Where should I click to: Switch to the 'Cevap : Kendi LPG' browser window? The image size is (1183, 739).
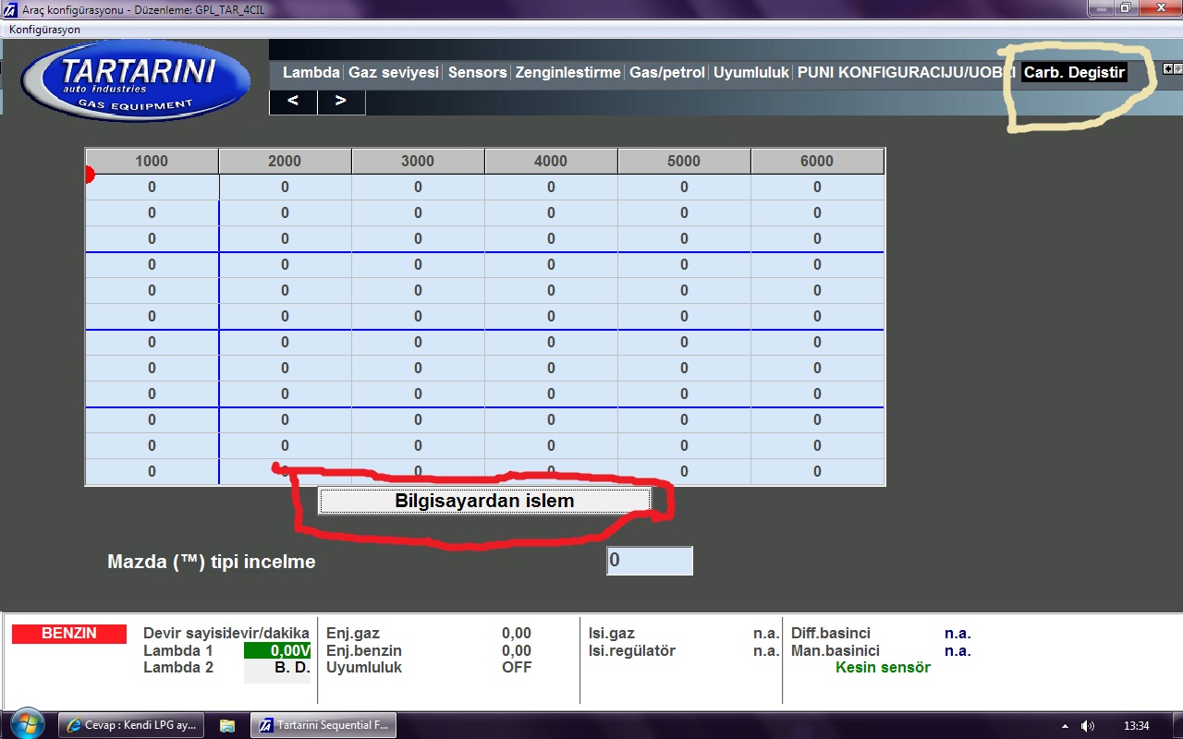(133, 725)
